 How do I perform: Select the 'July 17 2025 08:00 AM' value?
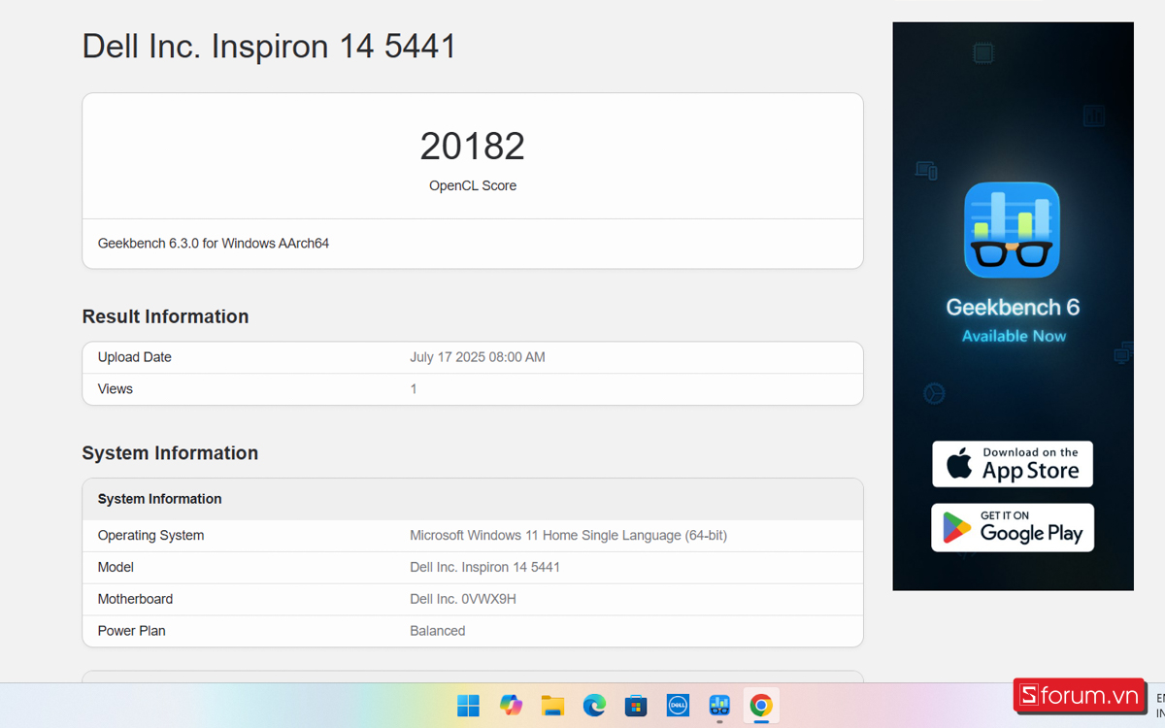pos(478,357)
